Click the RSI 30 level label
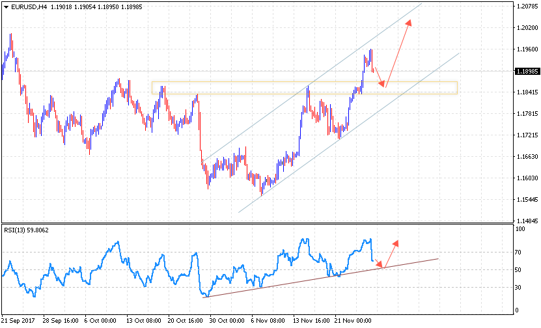541x328 pixels. [x=519, y=288]
